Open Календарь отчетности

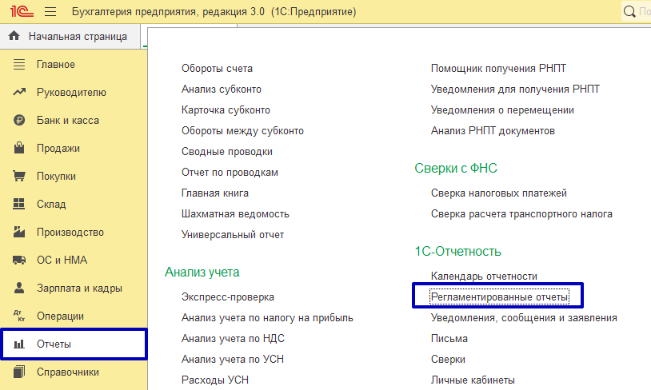point(484,277)
